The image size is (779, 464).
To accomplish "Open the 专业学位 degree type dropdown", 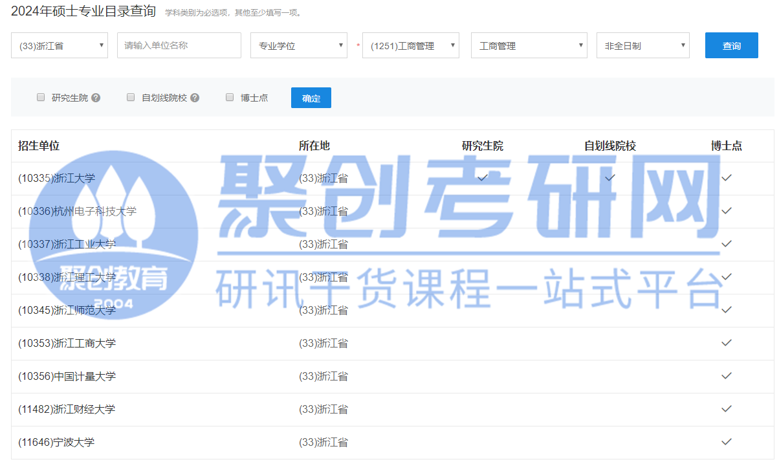I will (x=299, y=45).
